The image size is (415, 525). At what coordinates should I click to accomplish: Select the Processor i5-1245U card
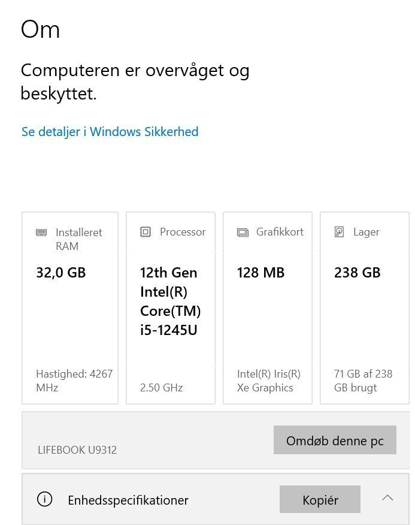click(170, 307)
